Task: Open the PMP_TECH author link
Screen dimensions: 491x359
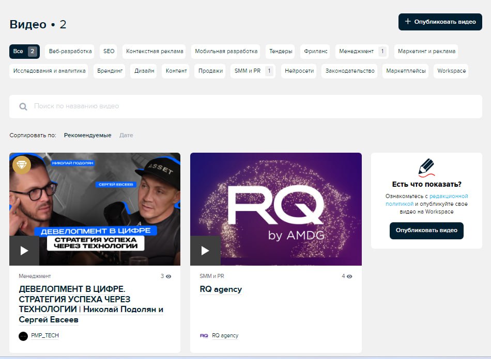Action: click(x=45, y=336)
